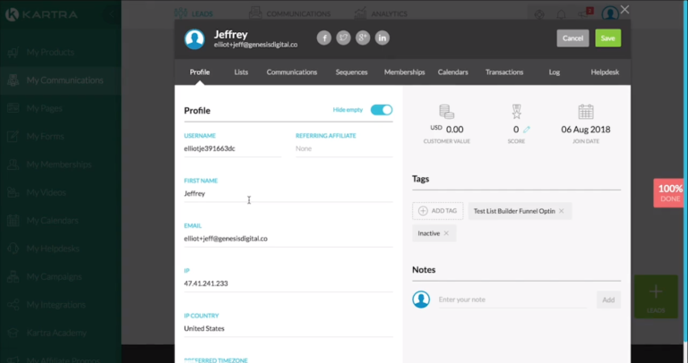
Task: Go to the Transactions tab
Action: point(504,72)
